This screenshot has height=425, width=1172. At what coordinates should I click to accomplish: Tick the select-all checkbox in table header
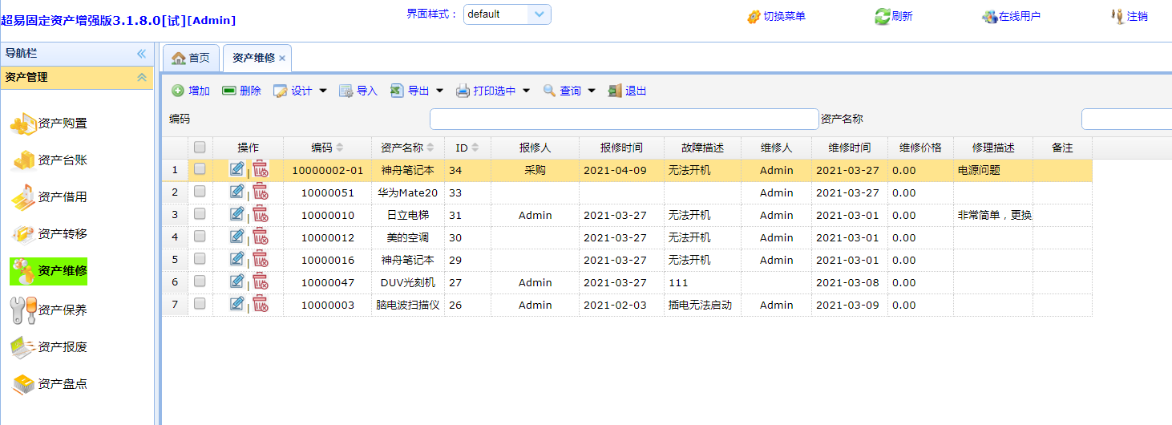[x=200, y=148]
